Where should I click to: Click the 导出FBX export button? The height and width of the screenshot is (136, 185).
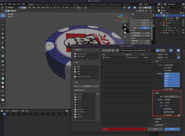tap(172, 129)
